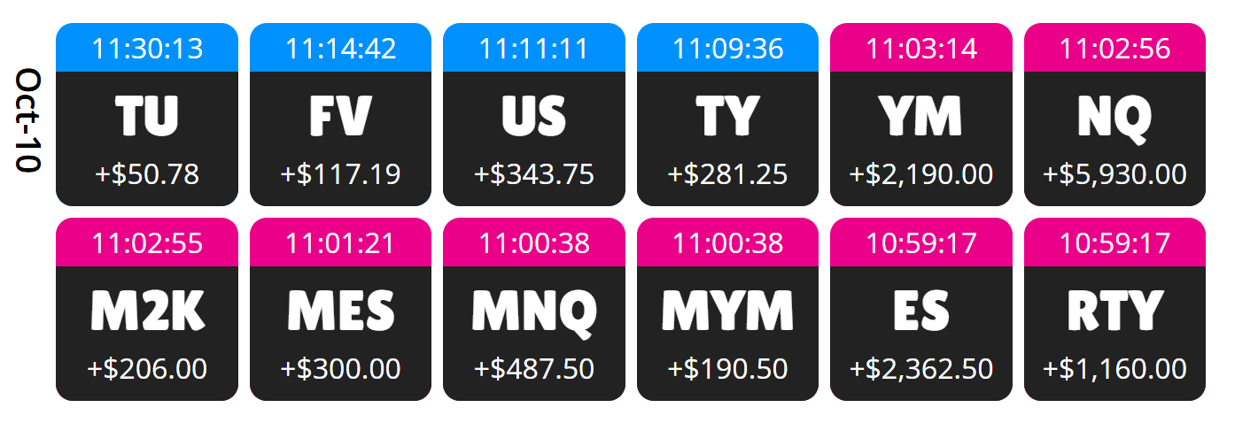
Task: Click the +$5,930.00 profit amount
Action: pos(1114,174)
